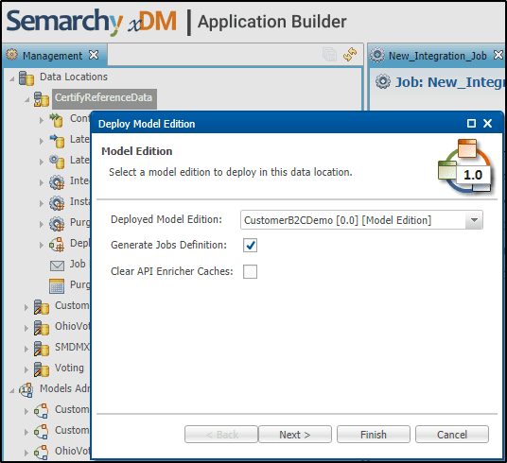Click the calendar Purge schedule icon

click(57, 286)
